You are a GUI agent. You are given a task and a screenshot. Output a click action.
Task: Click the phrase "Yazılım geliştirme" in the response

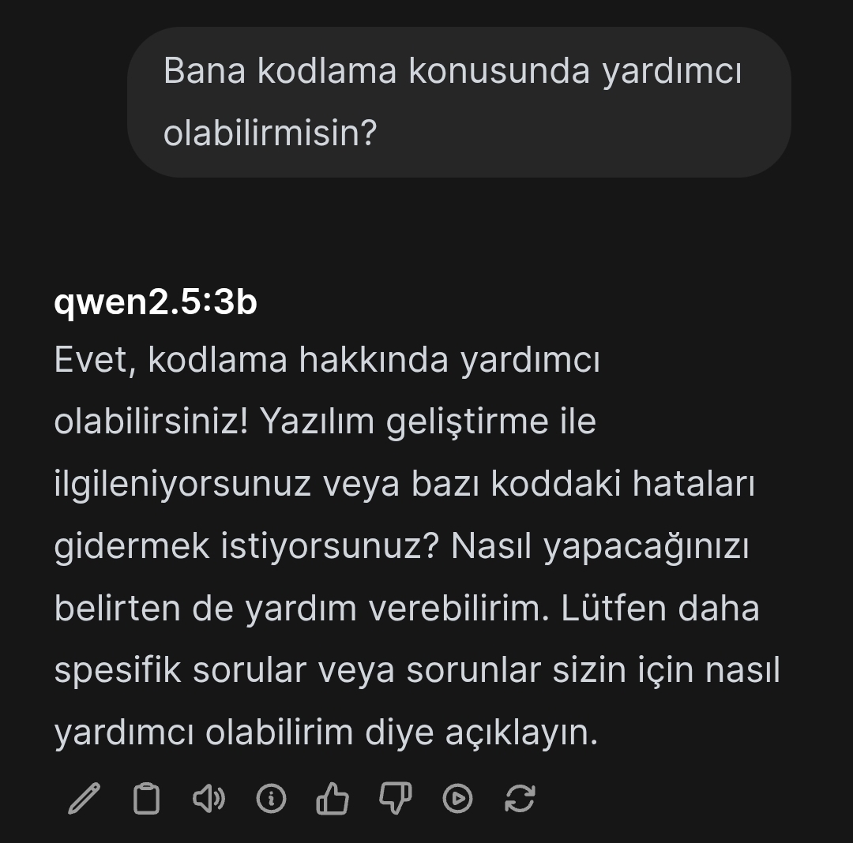404,421
